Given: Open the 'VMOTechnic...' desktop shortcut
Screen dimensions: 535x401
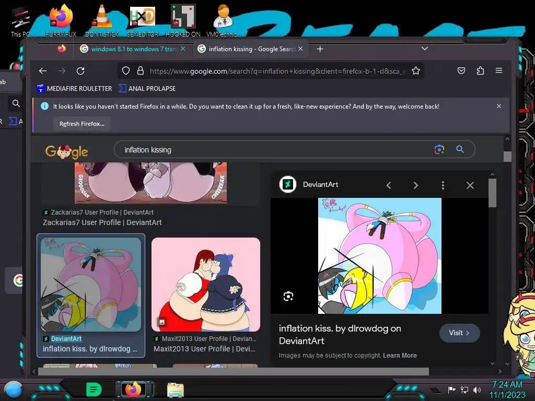Looking at the screenshot, I should (223, 20).
